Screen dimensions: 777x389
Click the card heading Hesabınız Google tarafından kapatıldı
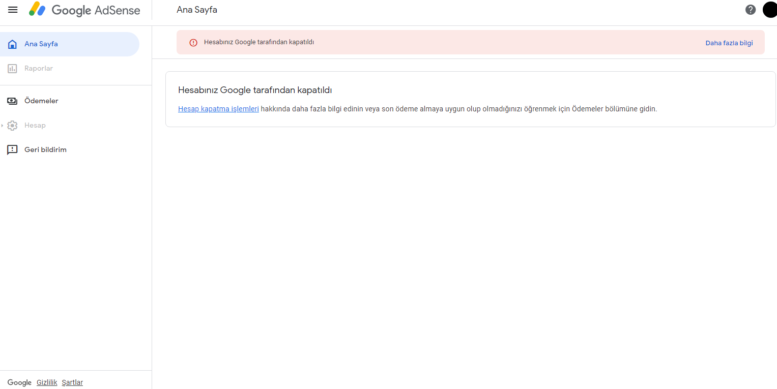tap(255, 90)
